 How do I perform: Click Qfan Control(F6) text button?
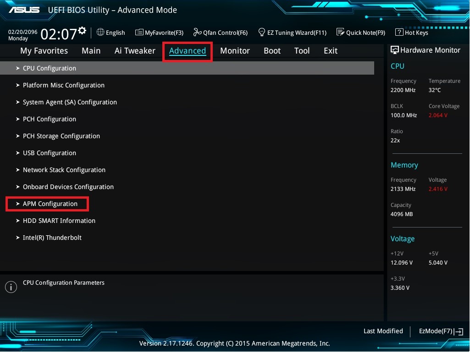coord(226,32)
